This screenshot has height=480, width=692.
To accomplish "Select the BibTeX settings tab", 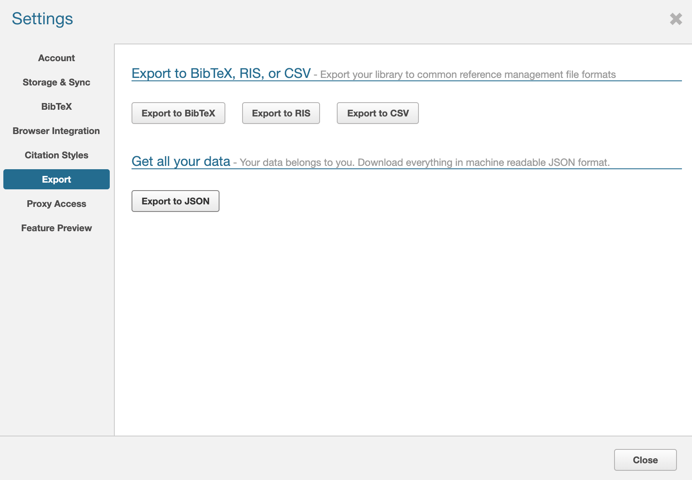I will pos(57,106).
